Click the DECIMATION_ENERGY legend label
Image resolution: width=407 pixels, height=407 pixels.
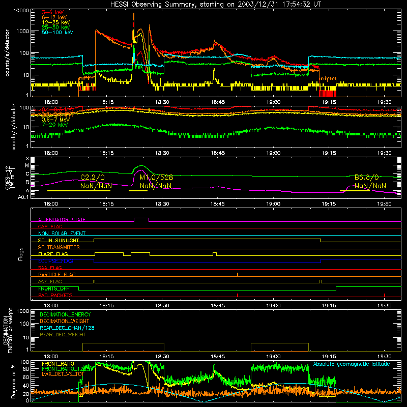tap(65, 314)
